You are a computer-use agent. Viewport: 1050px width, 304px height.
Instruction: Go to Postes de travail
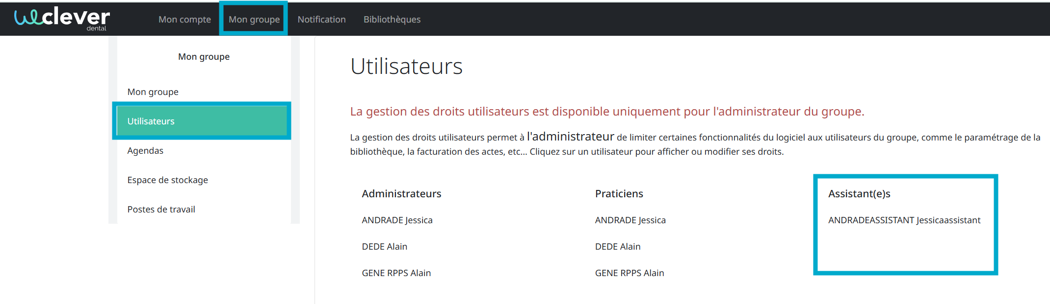coord(161,210)
